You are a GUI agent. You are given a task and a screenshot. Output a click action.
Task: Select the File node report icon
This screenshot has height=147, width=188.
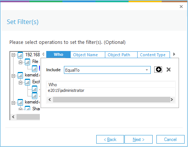click(27, 62)
